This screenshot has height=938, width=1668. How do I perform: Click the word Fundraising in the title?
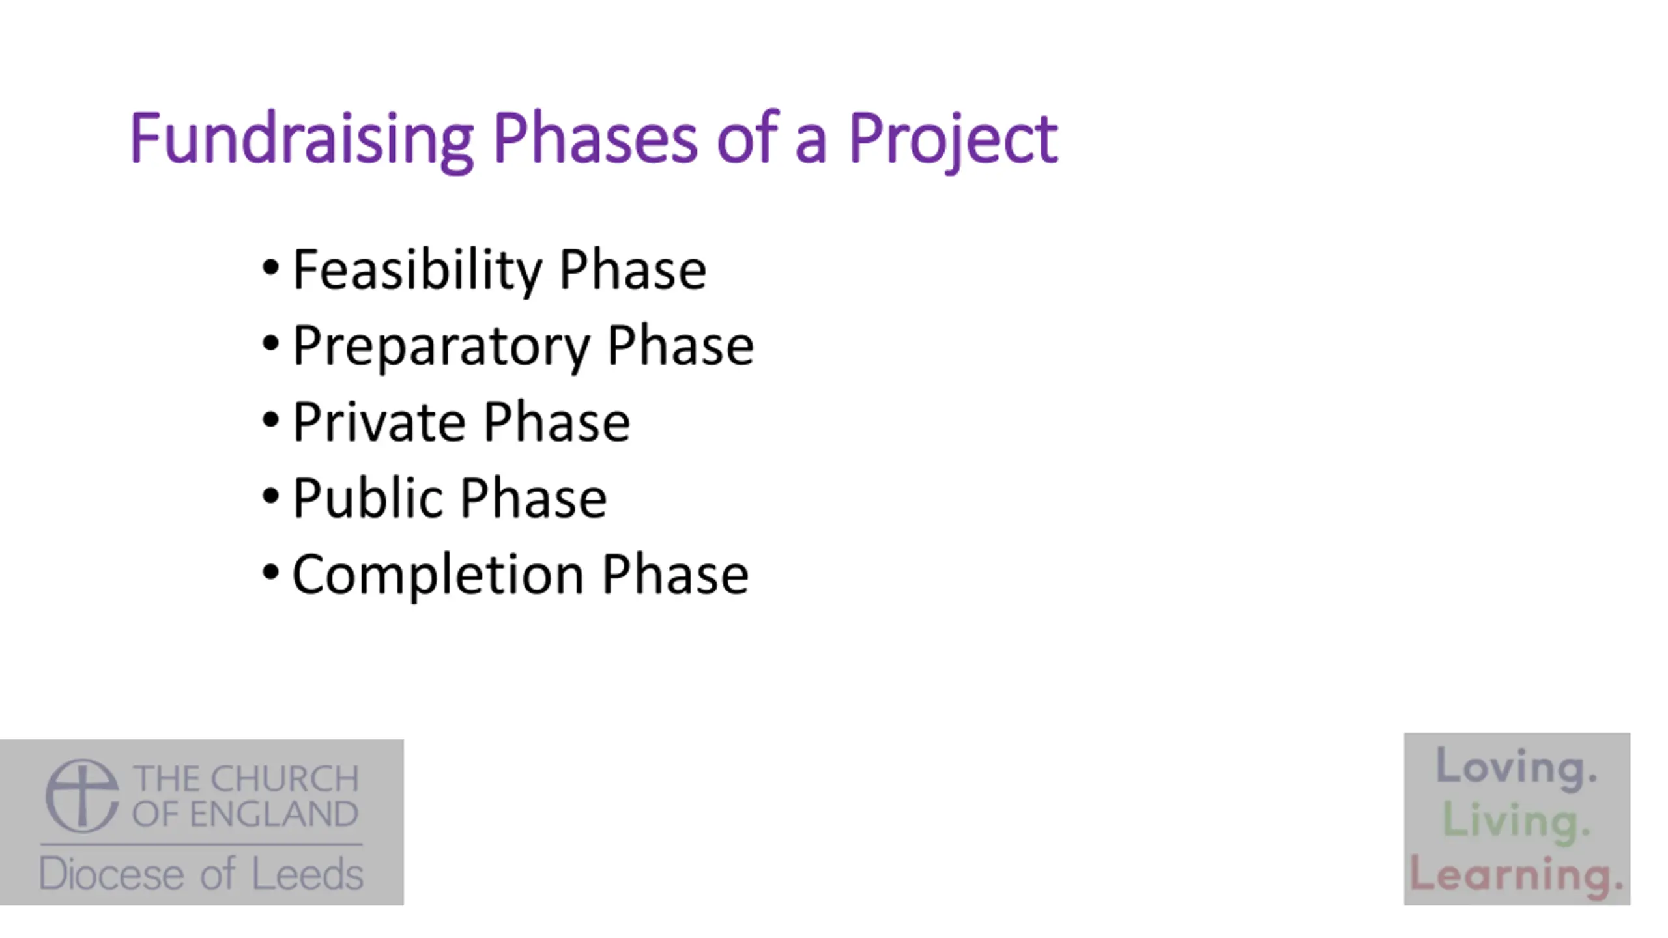[x=301, y=139]
